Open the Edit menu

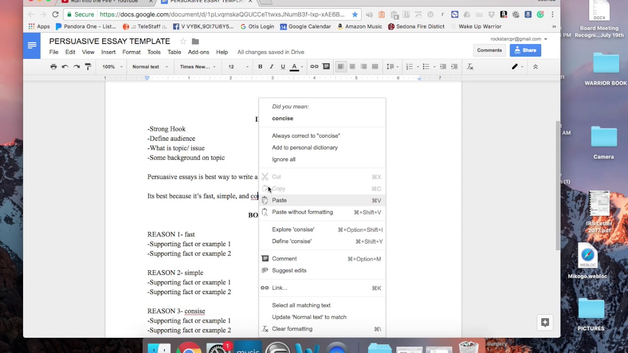pos(70,52)
